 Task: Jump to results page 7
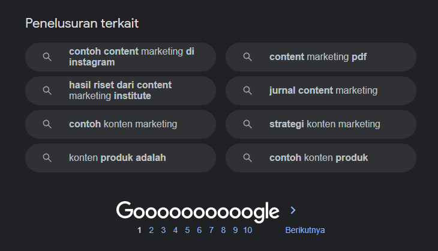(x=211, y=231)
